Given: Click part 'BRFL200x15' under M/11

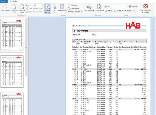Looking at the screenshot, I should 87,52.
